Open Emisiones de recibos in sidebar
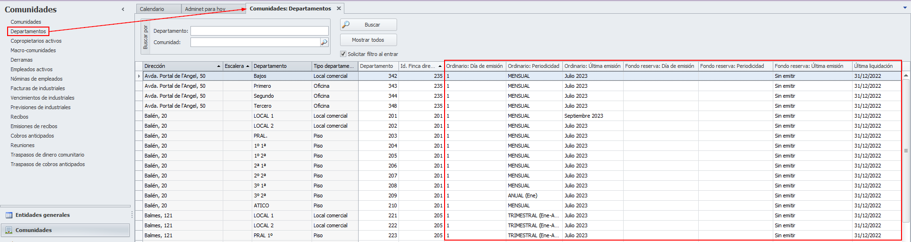This screenshot has height=242, width=911. (x=34, y=126)
